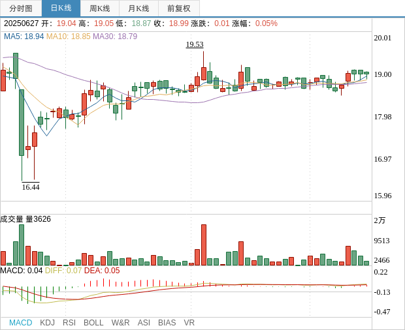Show the BOLL indicator
This screenshot has width=405, height=330.
[93, 323]
